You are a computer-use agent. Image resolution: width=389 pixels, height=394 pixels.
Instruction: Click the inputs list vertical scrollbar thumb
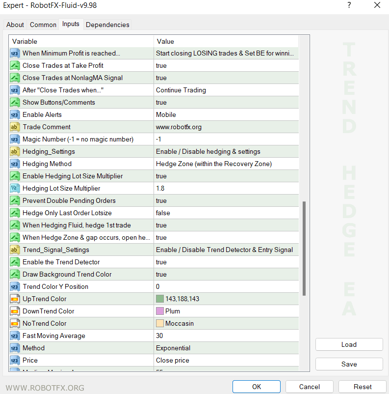click(304, 249)
